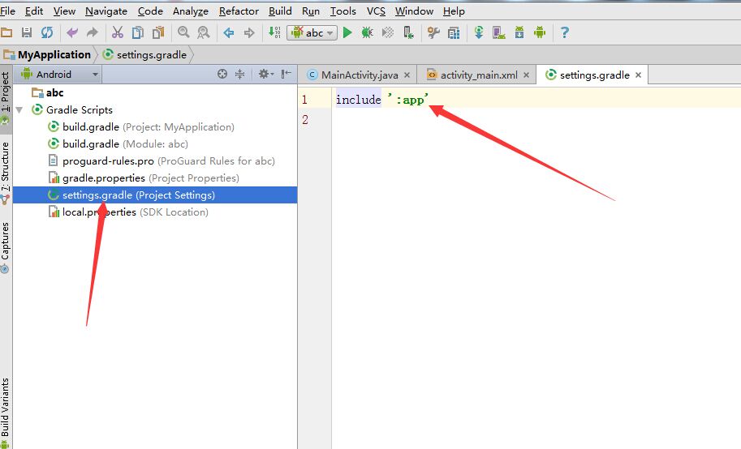
Task: Toggle the Captures side tab
Action: [x=5, y=248]
